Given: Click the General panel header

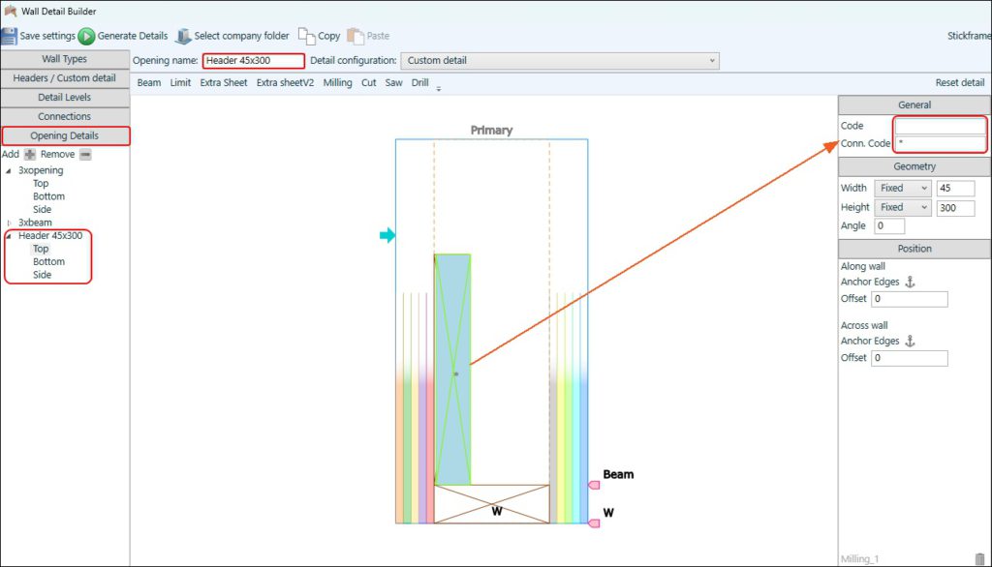Looking at the screenshot, I should pos(914,104).
